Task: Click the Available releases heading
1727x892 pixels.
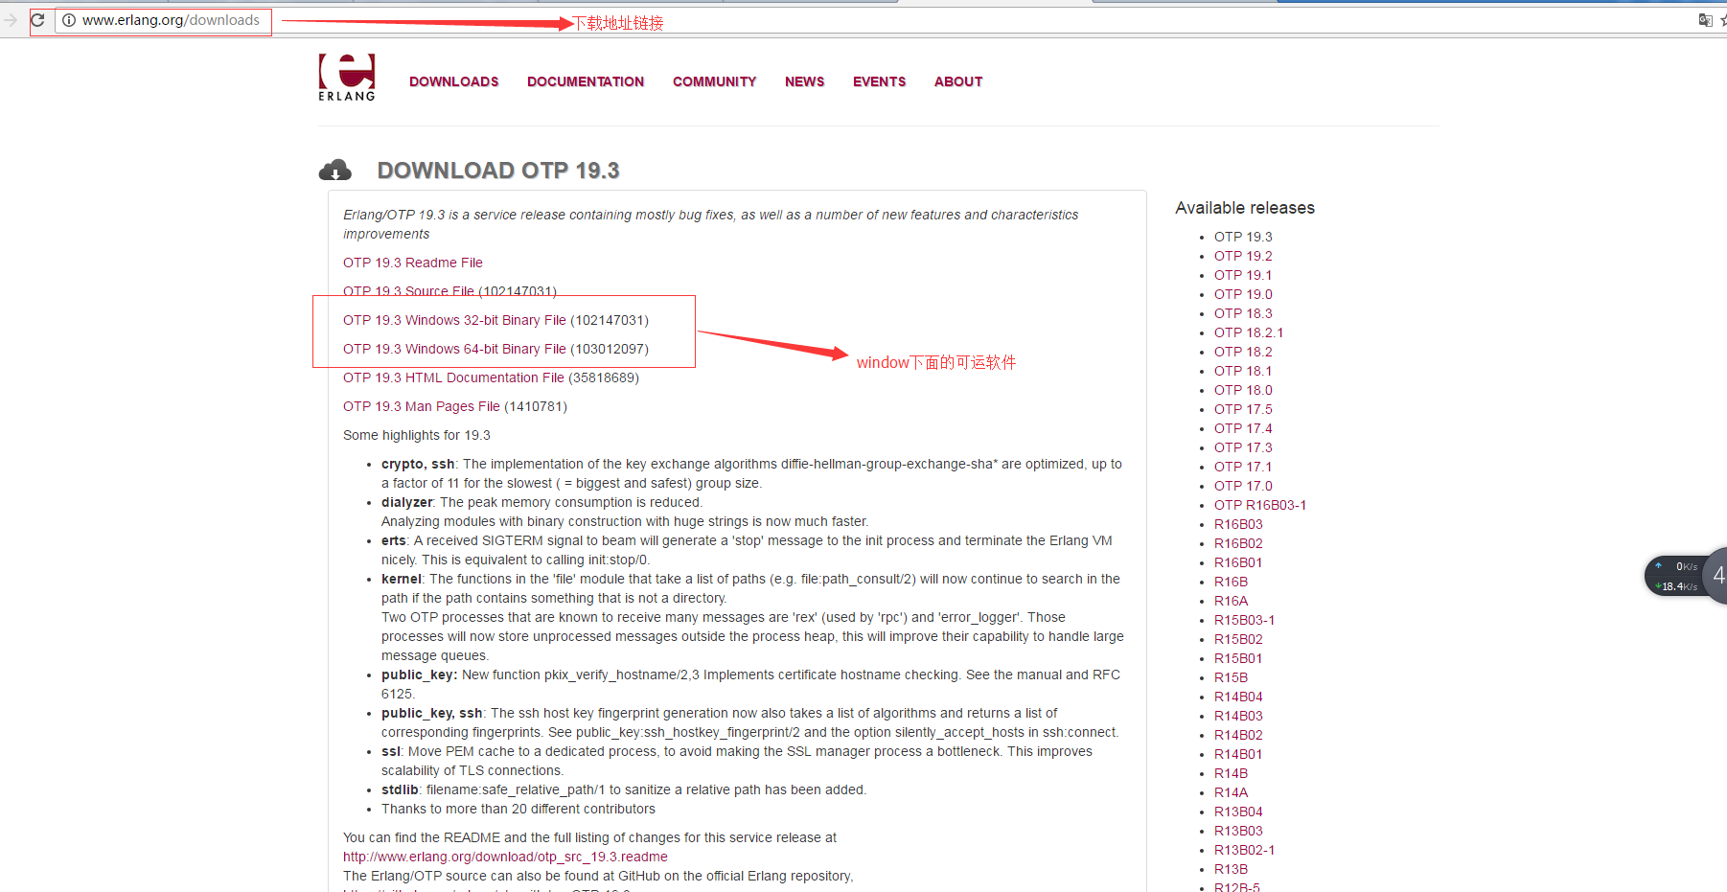Action: pos(1245,208)
